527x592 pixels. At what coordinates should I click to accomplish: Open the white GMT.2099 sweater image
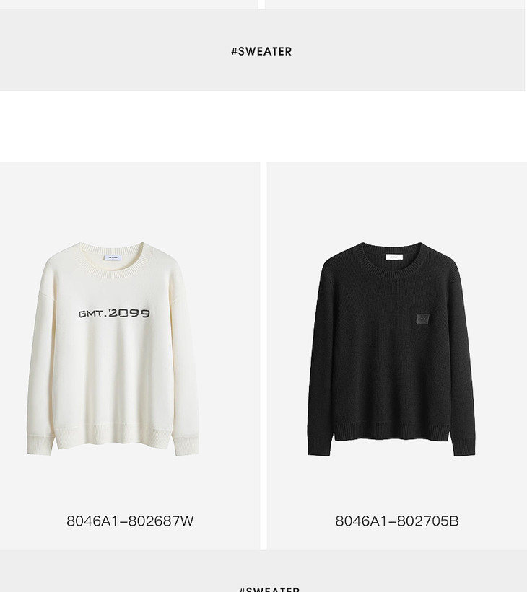click(x=113, y=349)
